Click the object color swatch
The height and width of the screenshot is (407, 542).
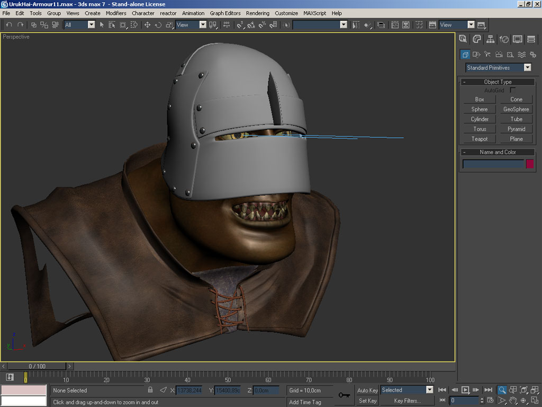point(529,164)
